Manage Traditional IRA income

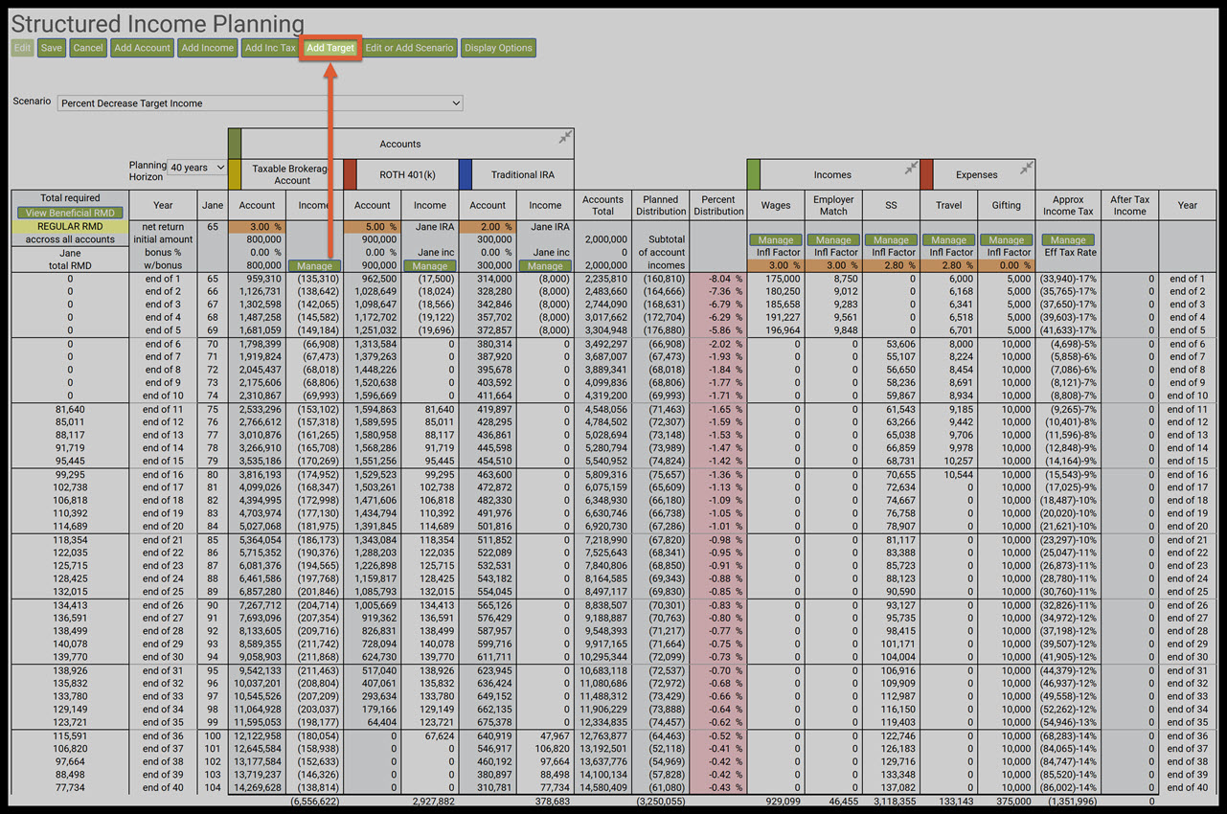click(545, 265)
